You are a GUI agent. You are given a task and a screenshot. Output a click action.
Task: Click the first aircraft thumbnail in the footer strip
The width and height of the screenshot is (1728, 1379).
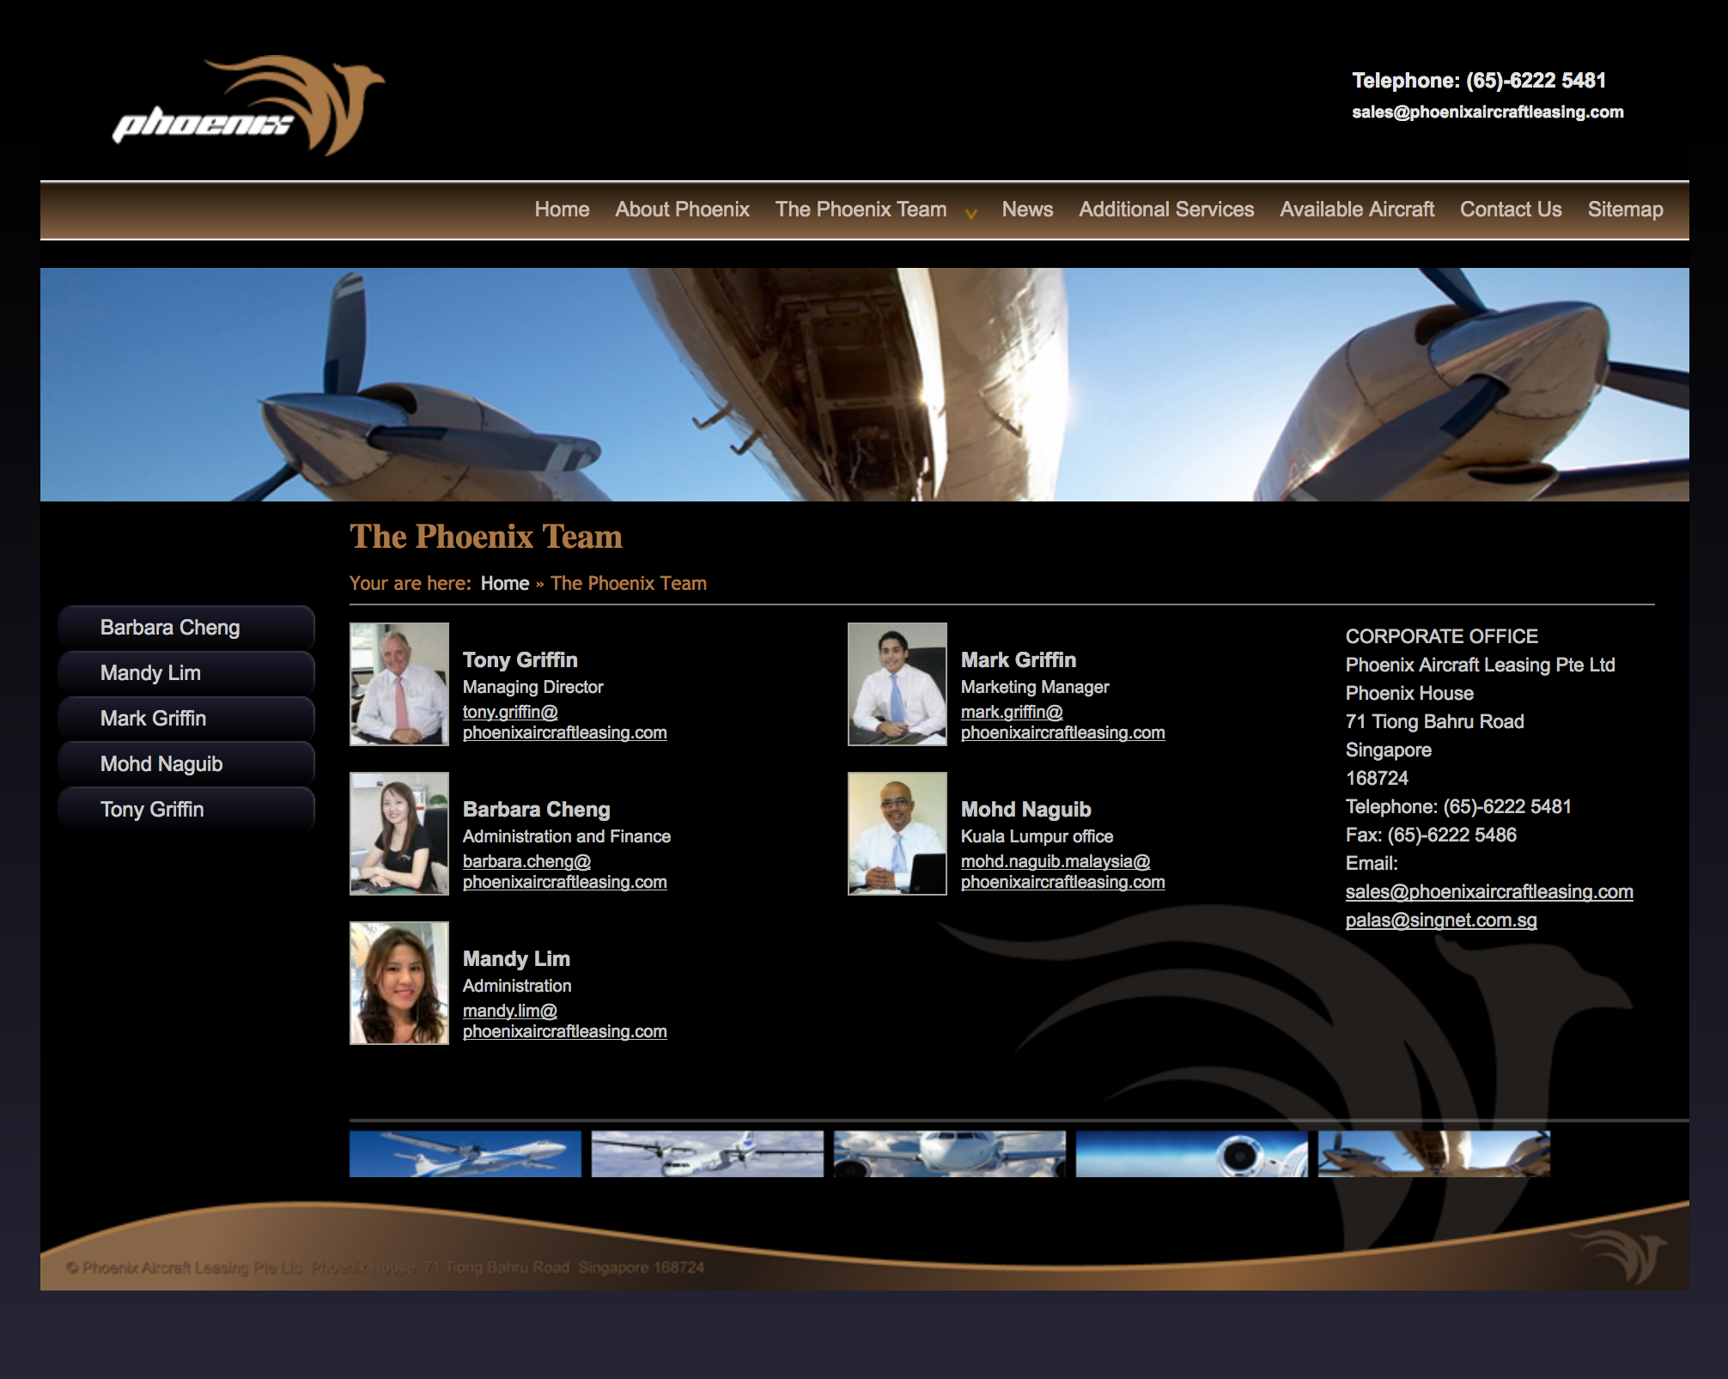coord(465,1153)
